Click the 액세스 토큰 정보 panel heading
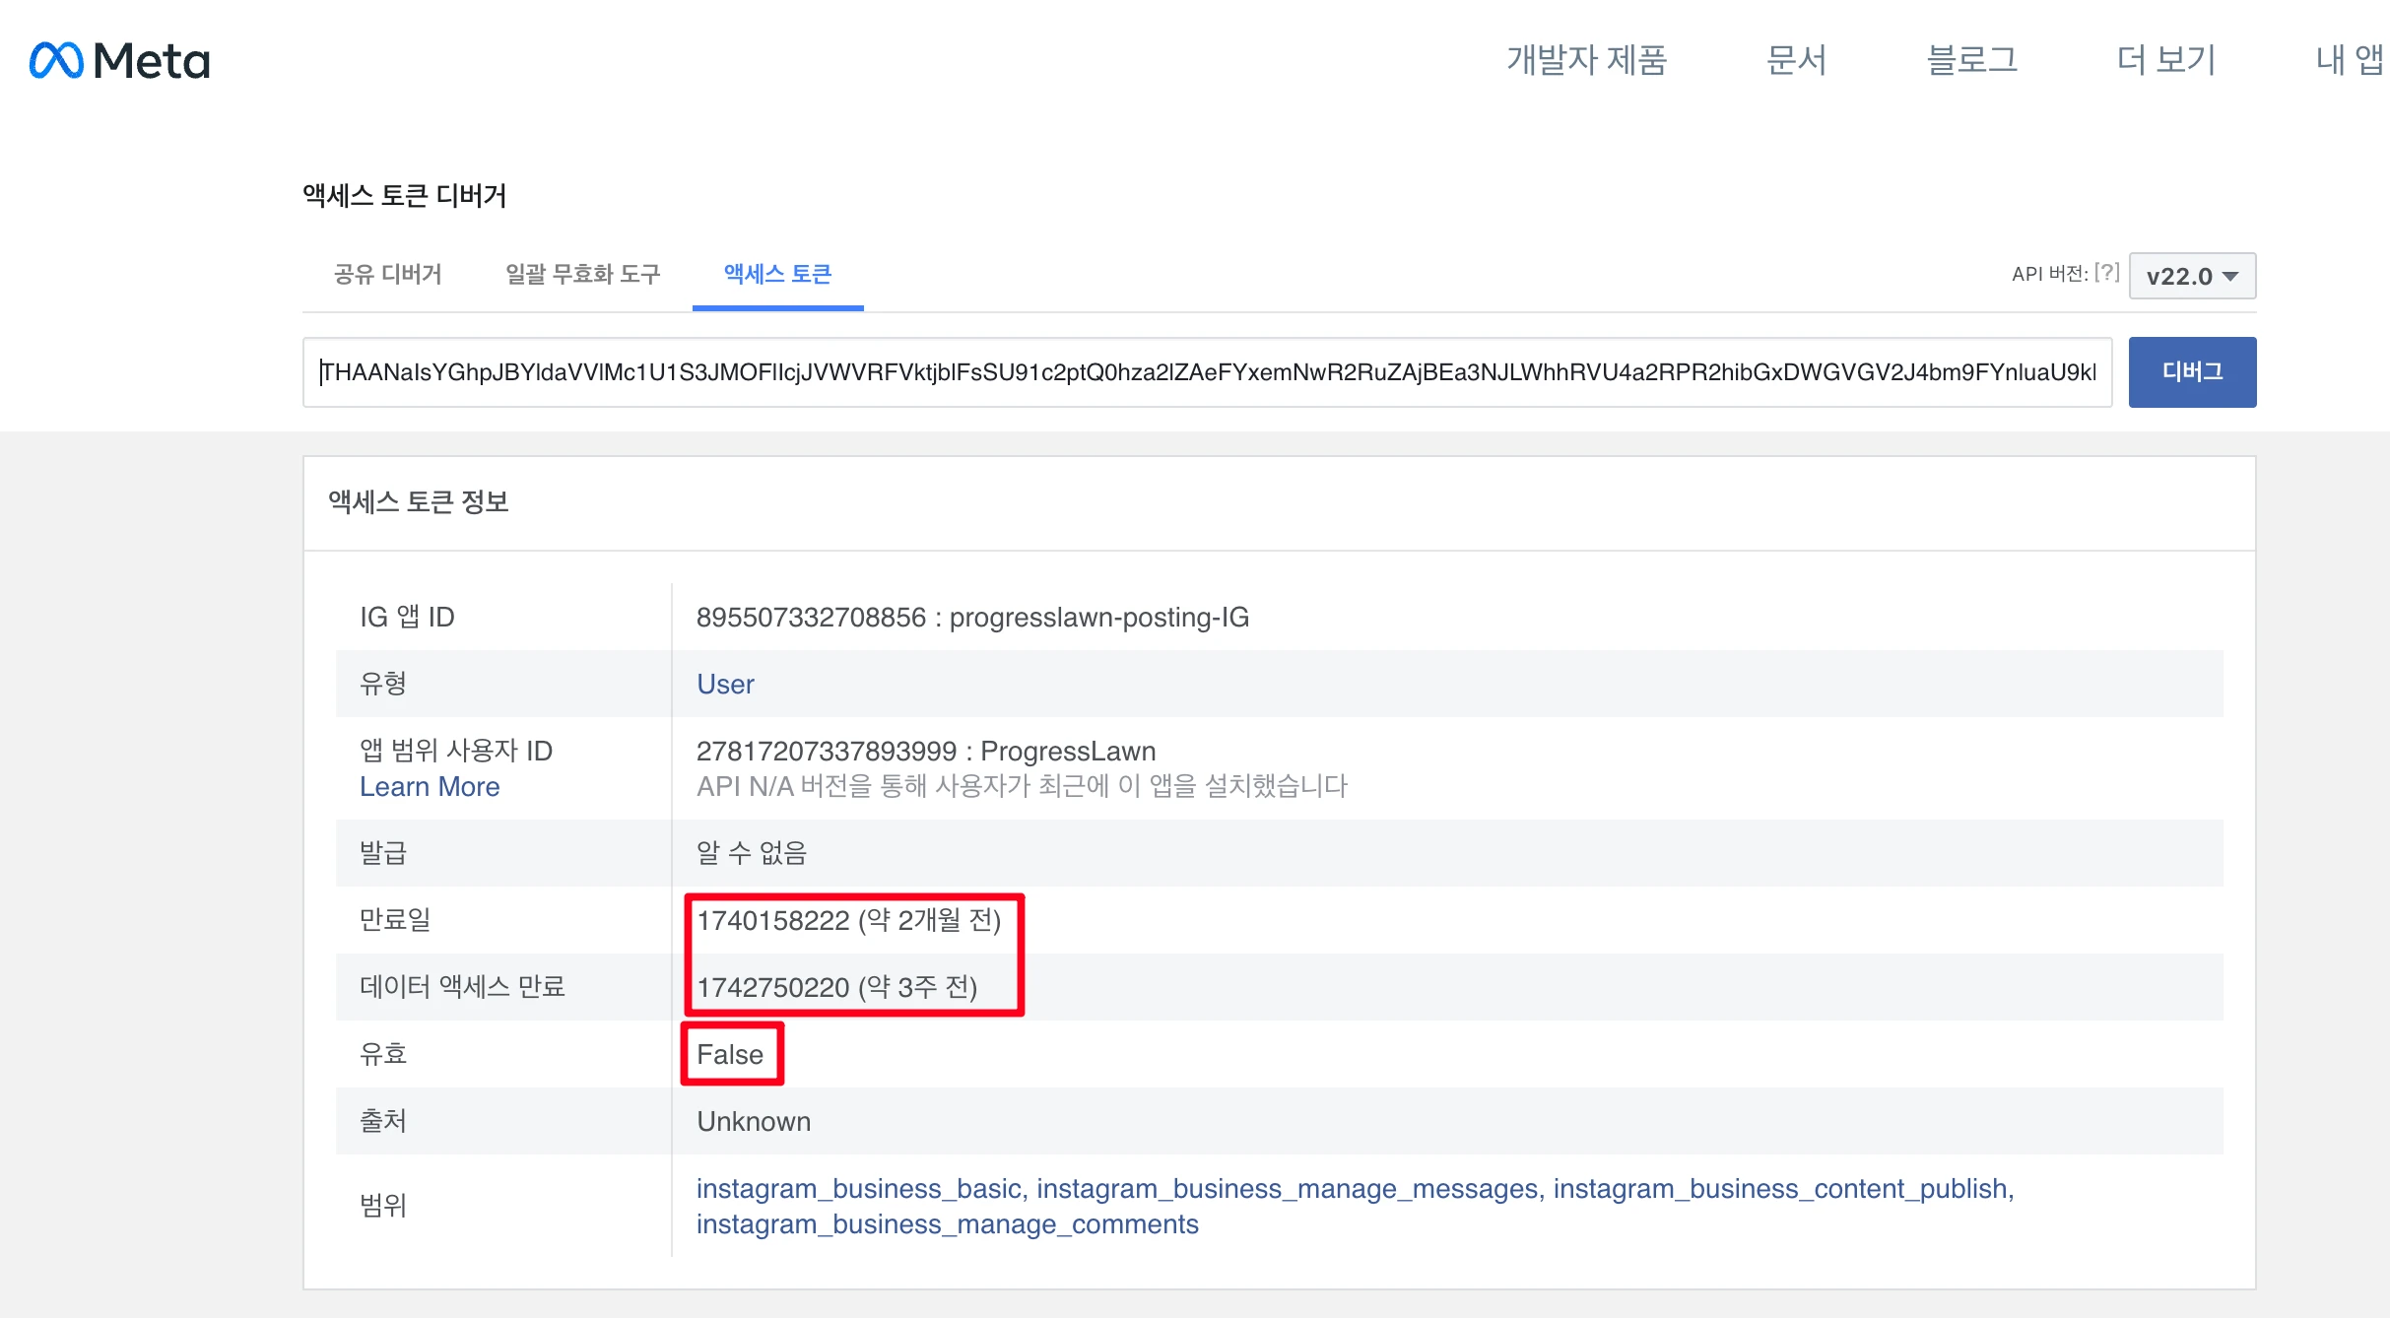Viewport: 2390px width, 1318px height. 419,502
